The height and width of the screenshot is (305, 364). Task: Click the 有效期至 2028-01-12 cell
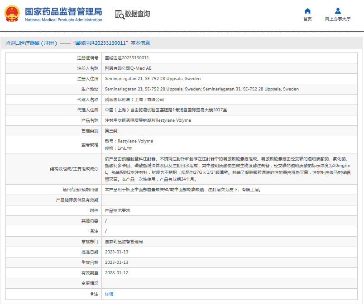(x=118, y=273)
